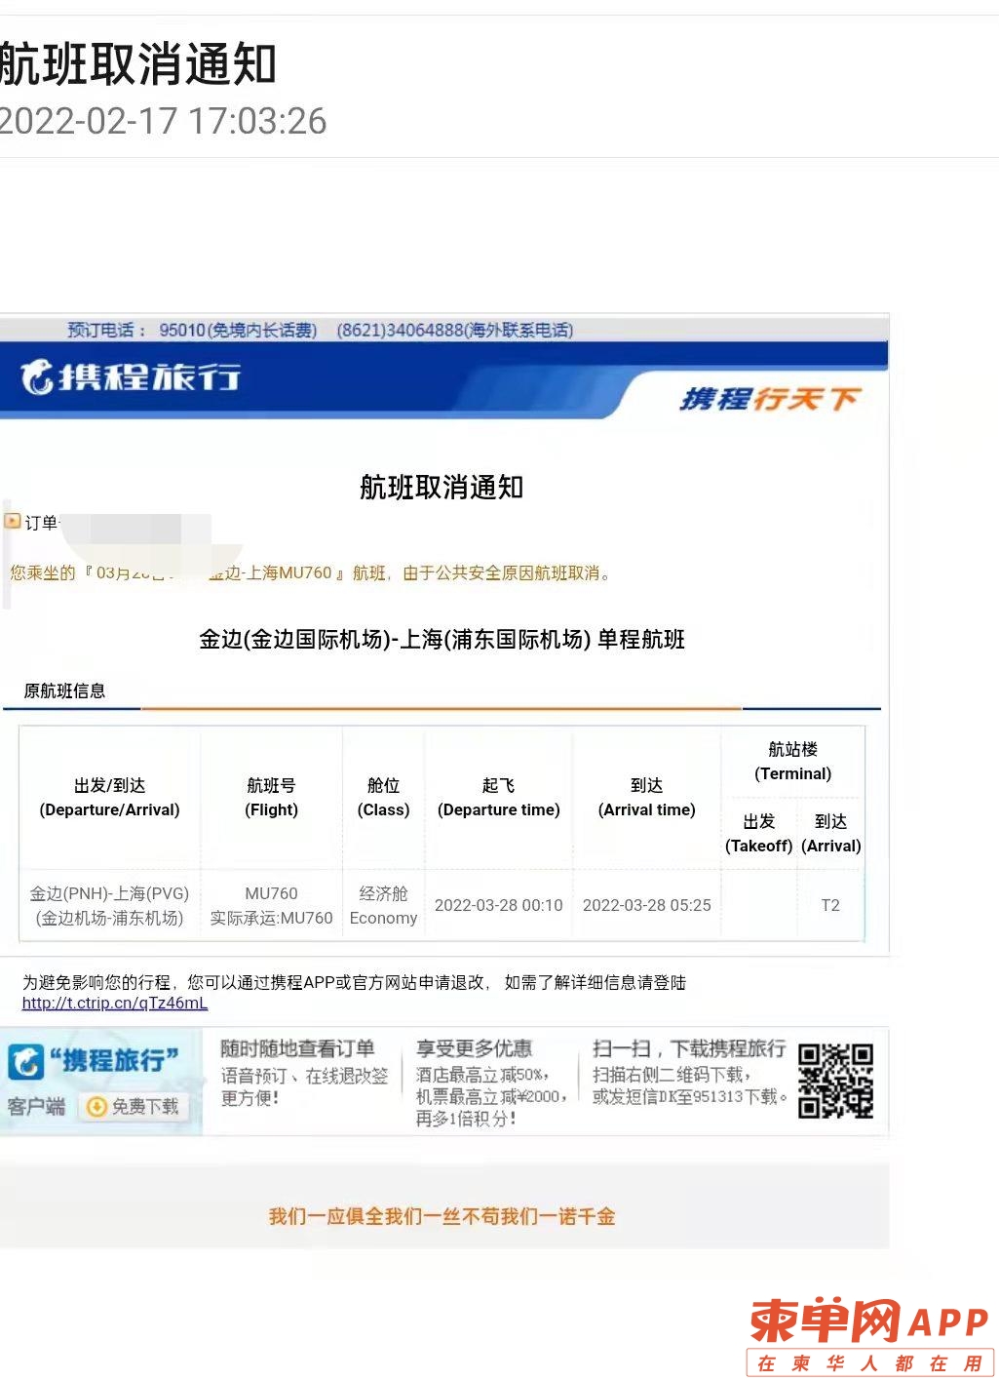Click the 经济舱 Economy cell

point(383,906)
